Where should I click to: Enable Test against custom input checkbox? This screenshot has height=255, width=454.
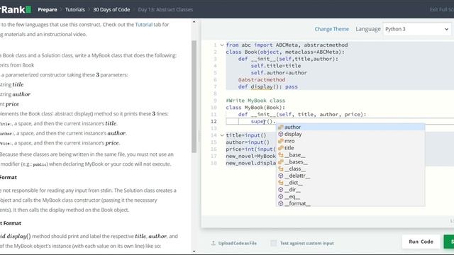point(273,243)
